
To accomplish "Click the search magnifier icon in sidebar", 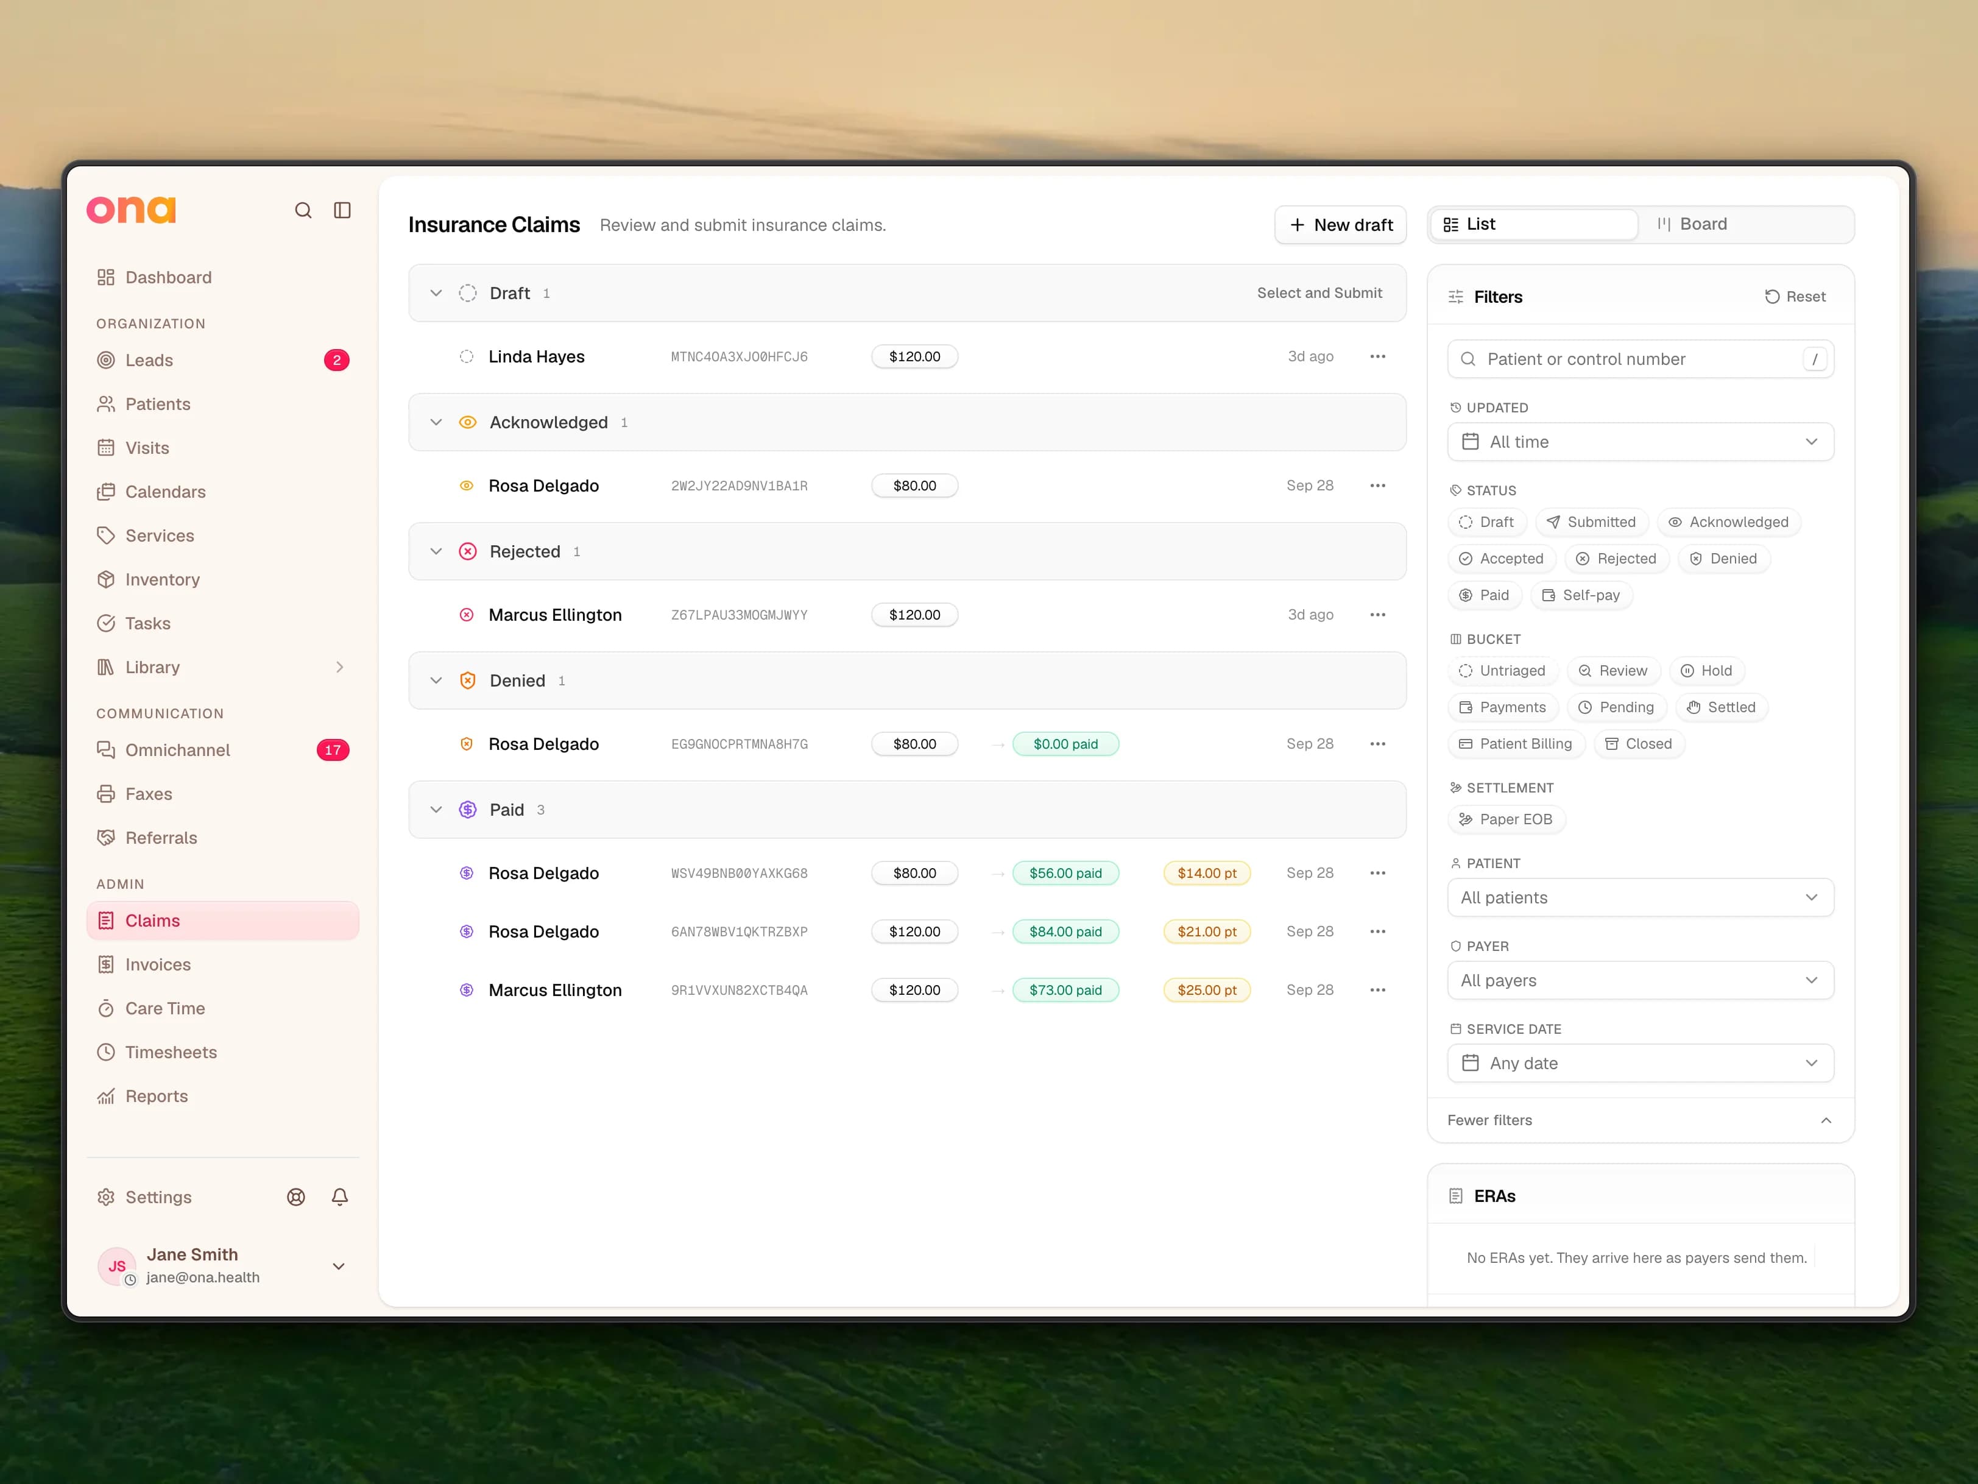I will point(303,210).
